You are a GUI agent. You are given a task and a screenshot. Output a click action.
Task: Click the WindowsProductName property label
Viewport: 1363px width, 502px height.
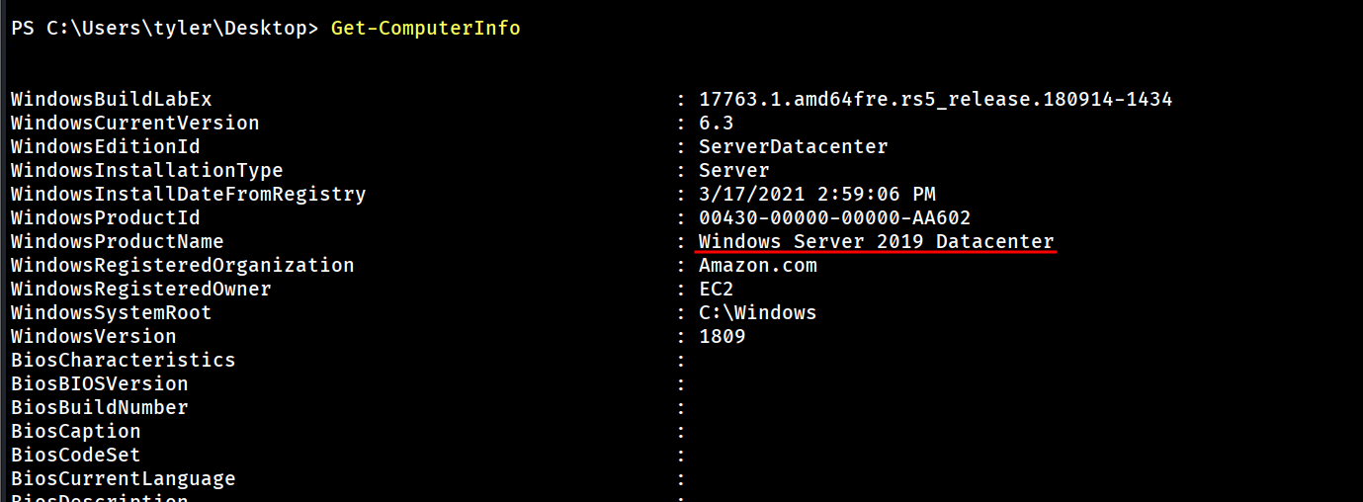117,242
